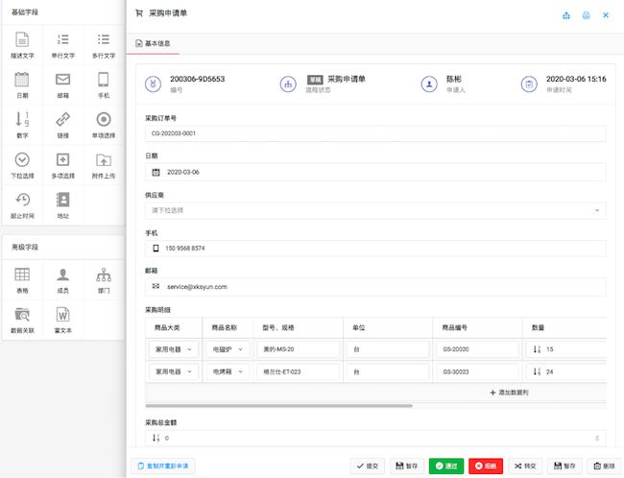Click the 采购订单号 input field

click(x=375, y=133)
